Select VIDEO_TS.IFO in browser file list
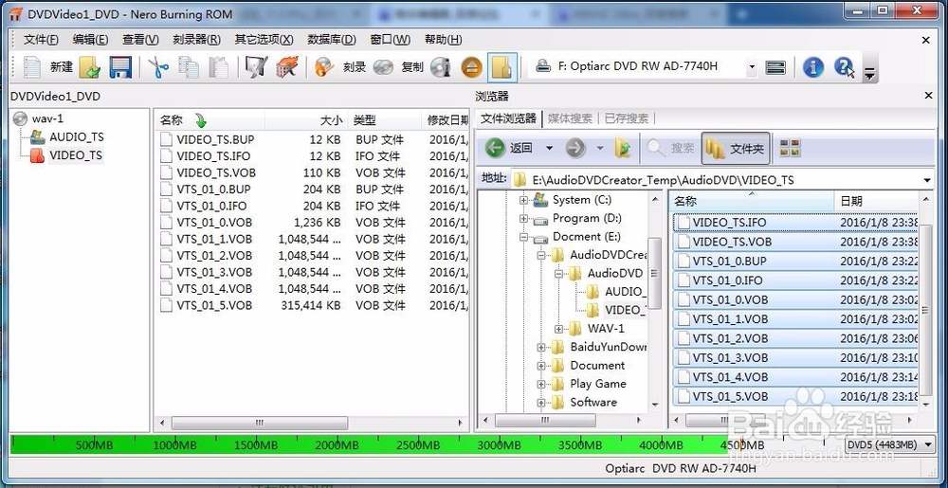 [x=794, y=223]
